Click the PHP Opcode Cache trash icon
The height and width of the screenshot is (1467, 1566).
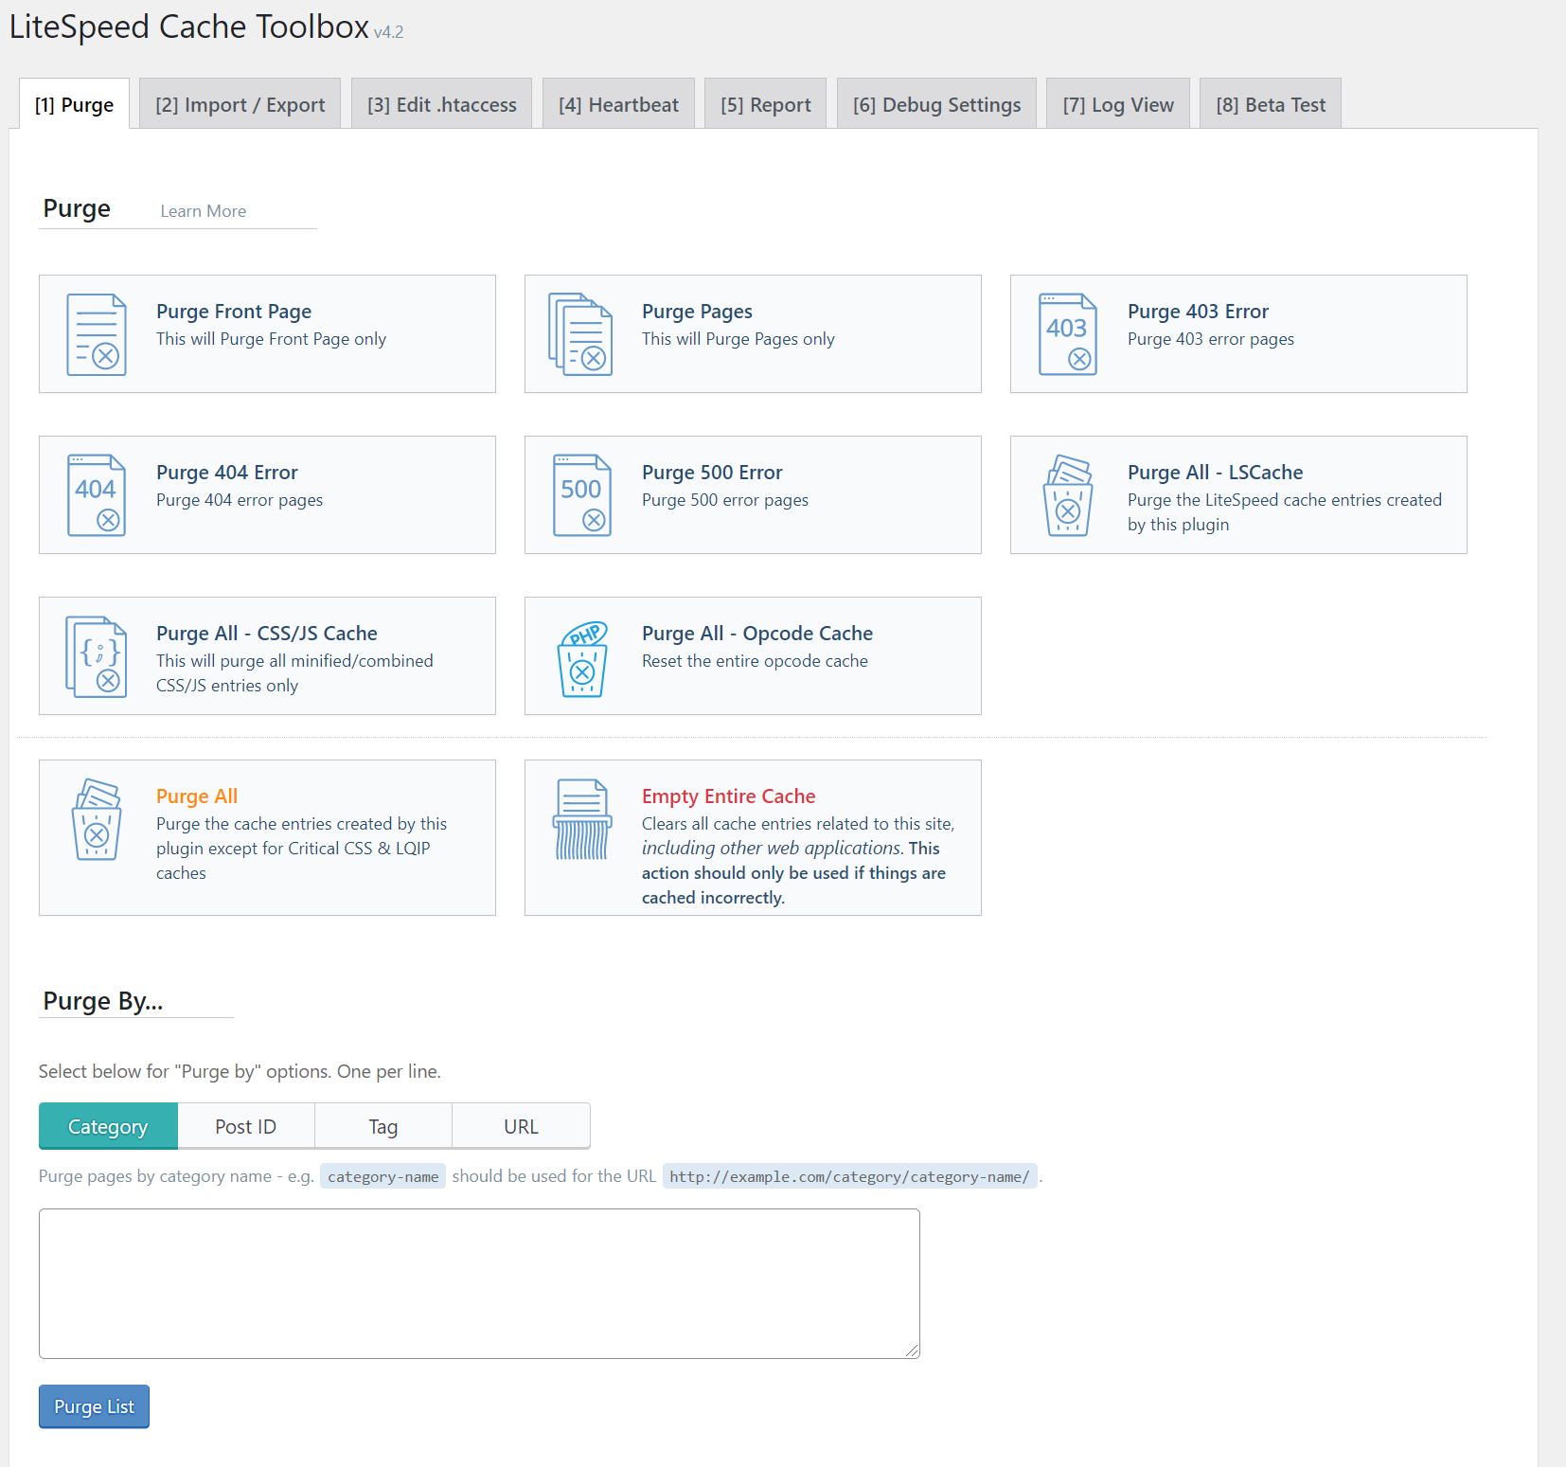[x=582, y=658]
